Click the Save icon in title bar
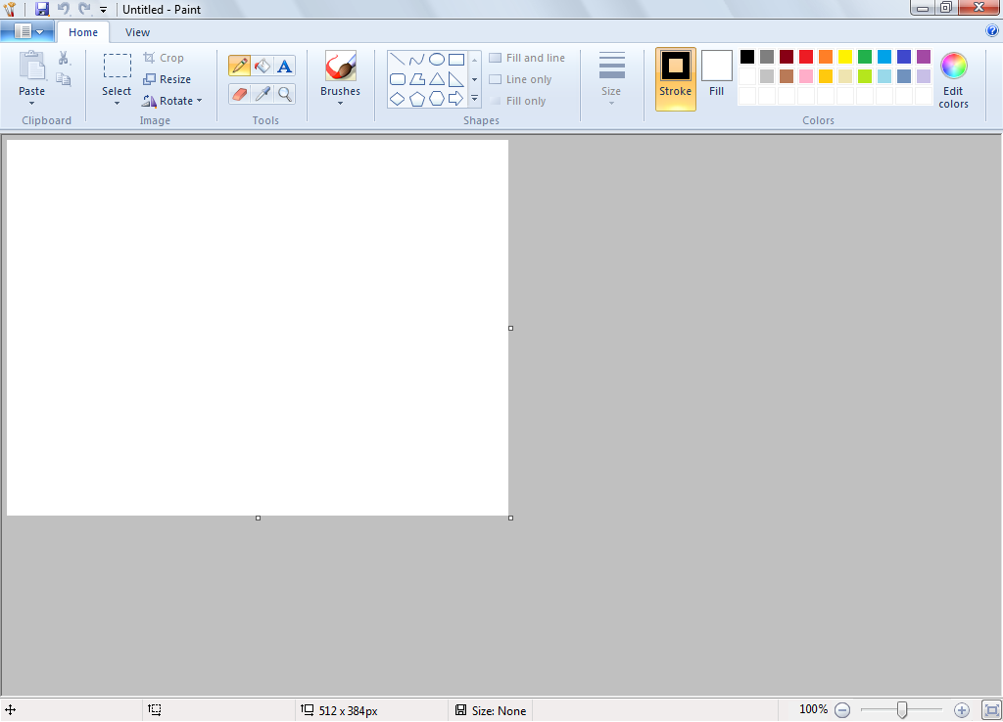 pos(42,9)
